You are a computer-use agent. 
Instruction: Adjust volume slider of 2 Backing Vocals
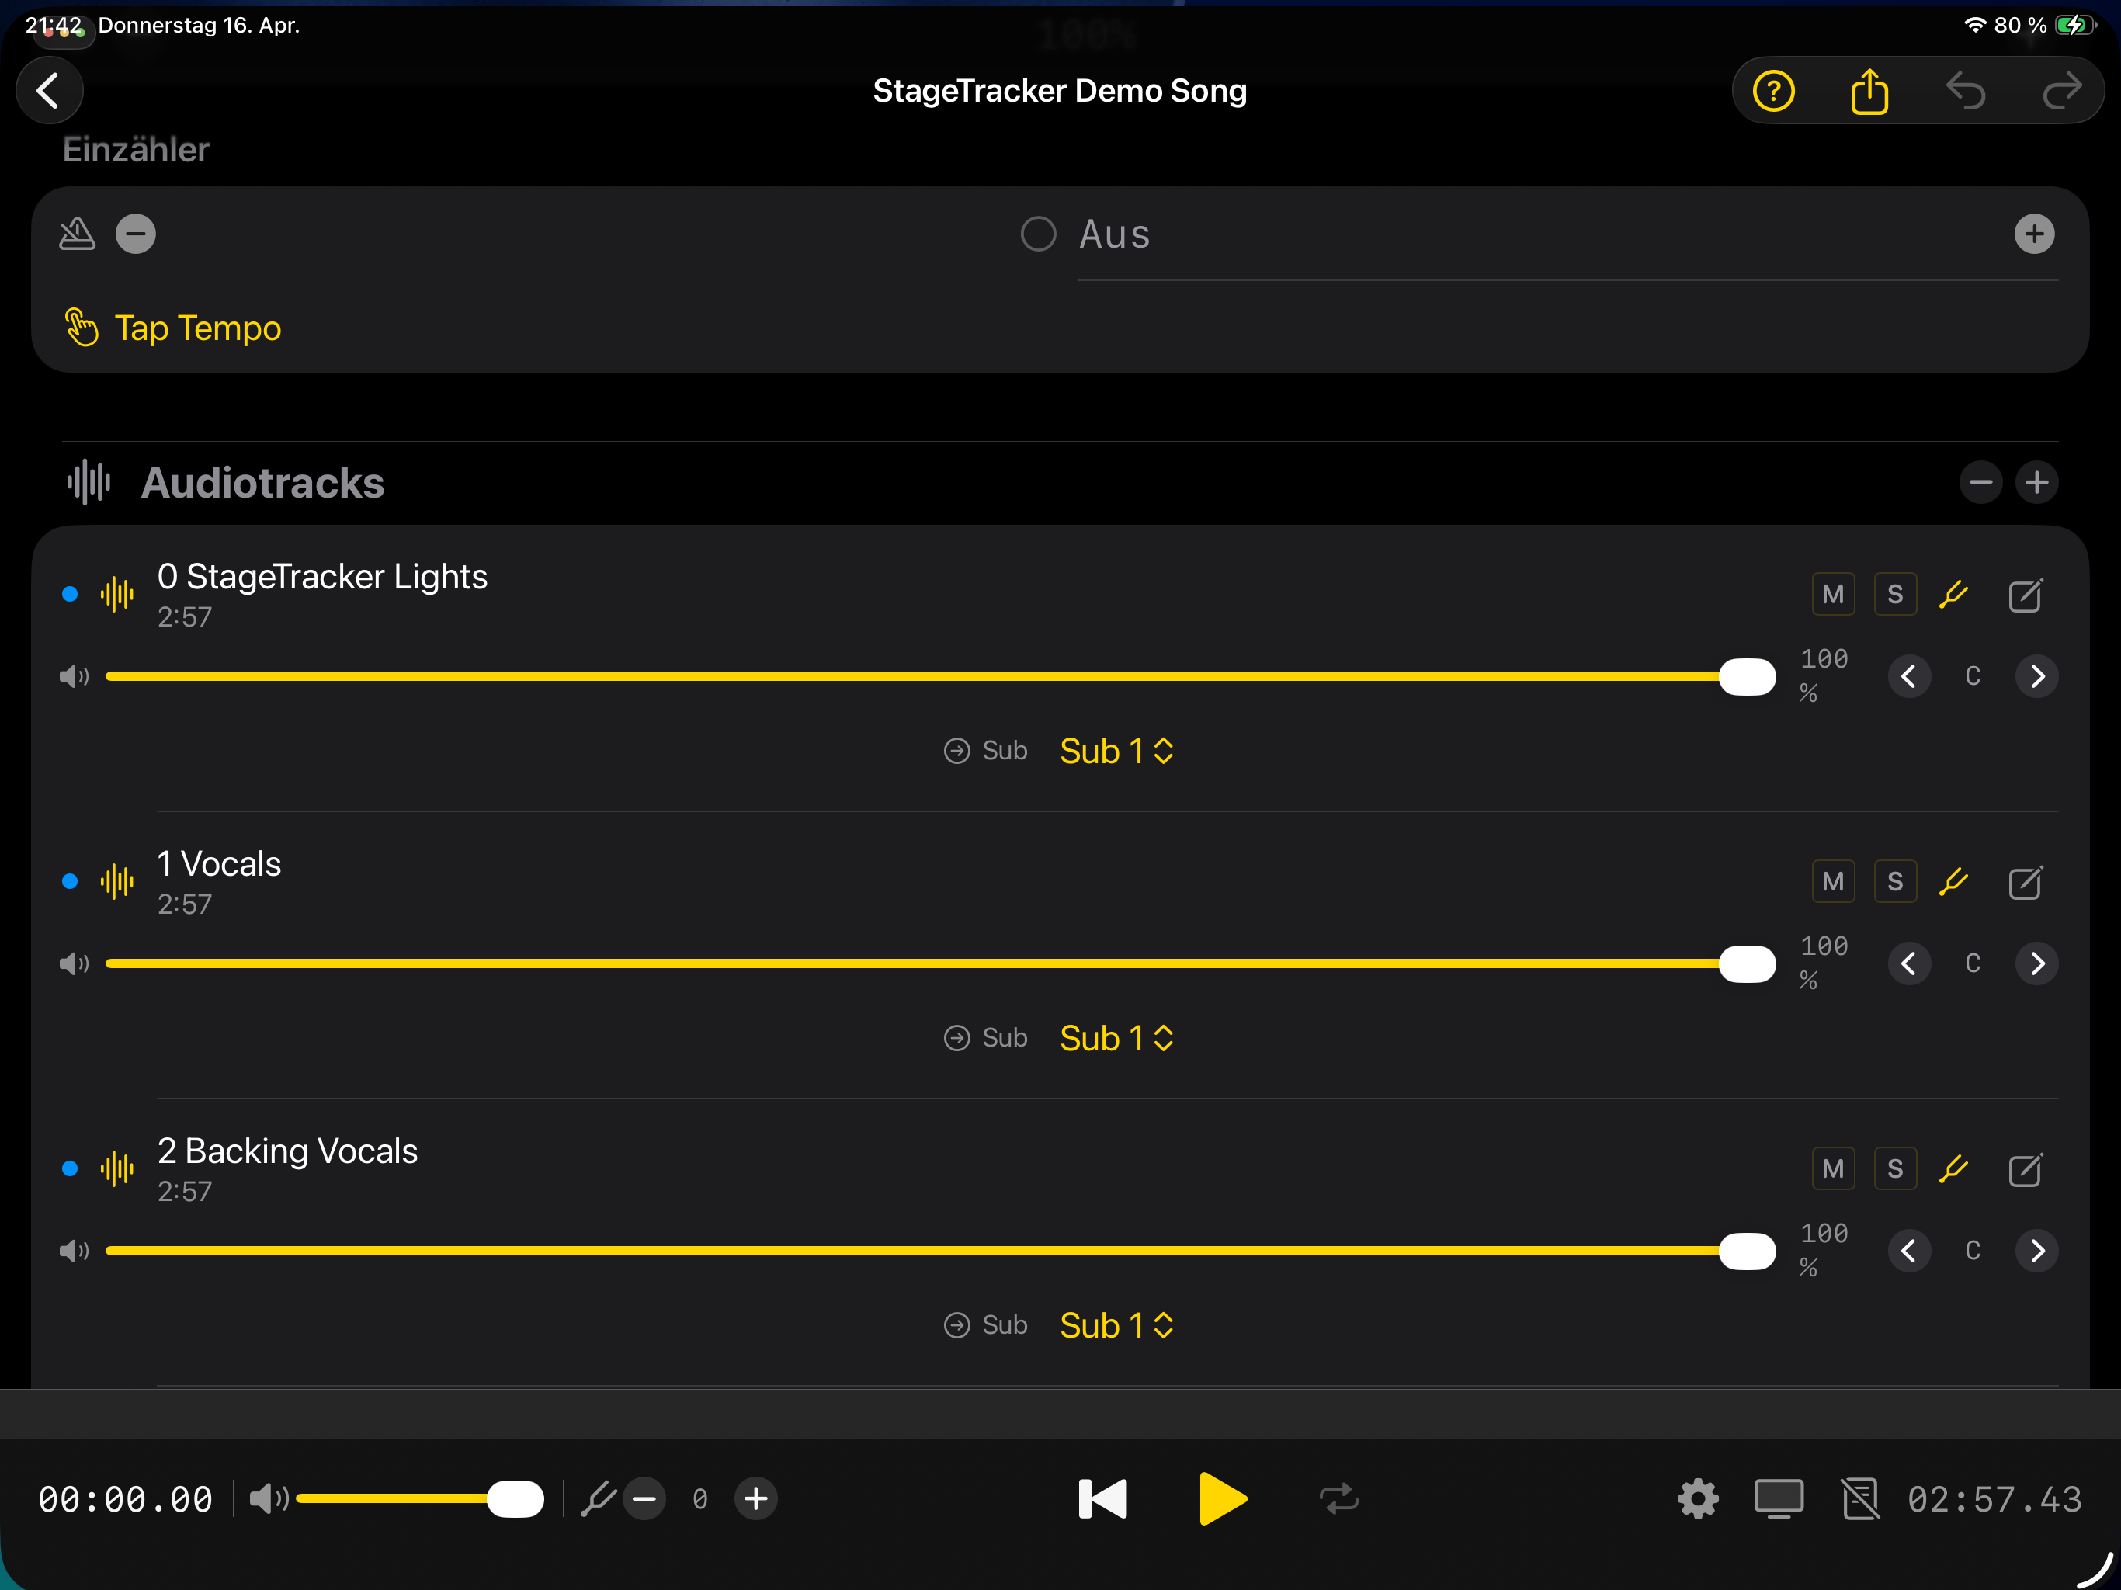(939, 1251)
